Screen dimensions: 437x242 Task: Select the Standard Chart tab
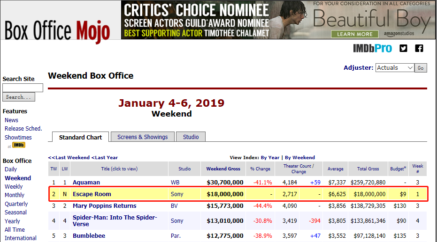[80, 137]
